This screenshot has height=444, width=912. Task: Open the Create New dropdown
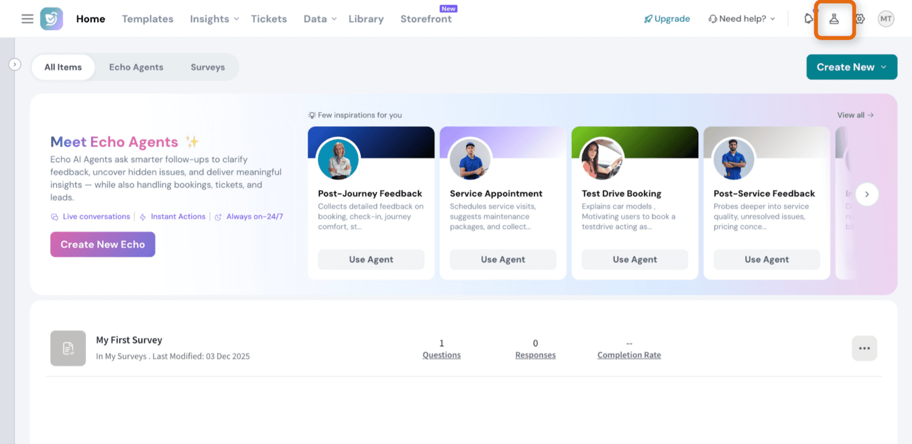[x=851, y=67]
